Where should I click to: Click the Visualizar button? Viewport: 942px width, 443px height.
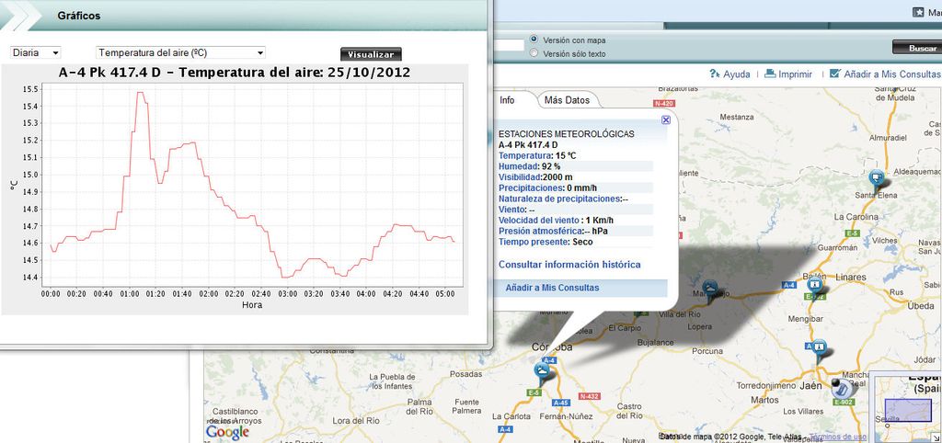371,54
